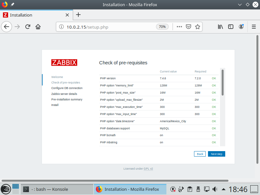260x195 pixels.
Task: Show the sidebars panel
Action: coord(231,27)
